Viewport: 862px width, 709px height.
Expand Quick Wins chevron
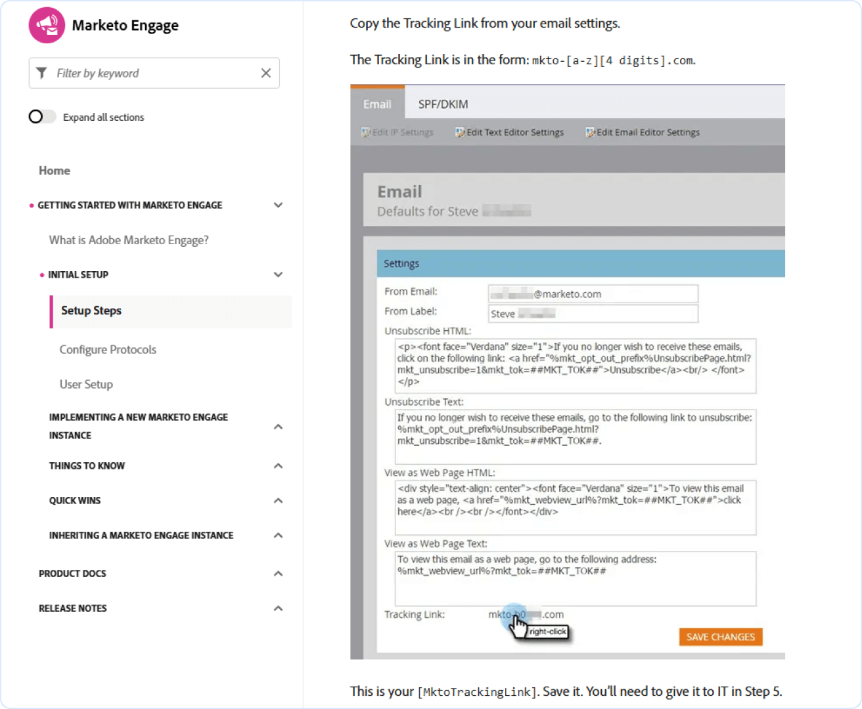[x=278, y=501]
